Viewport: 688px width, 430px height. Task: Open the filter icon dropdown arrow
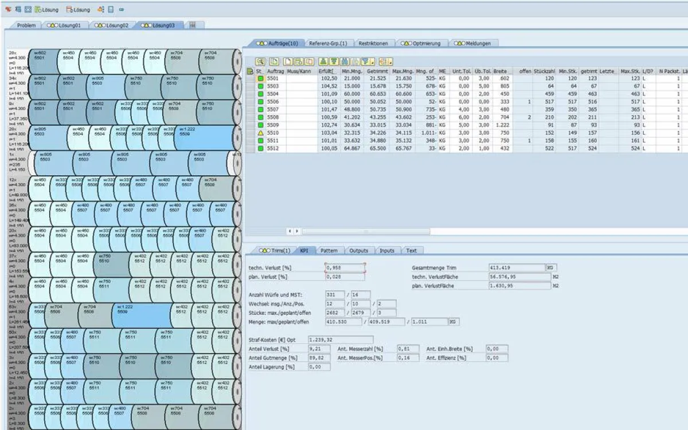(x=371, y=63)
